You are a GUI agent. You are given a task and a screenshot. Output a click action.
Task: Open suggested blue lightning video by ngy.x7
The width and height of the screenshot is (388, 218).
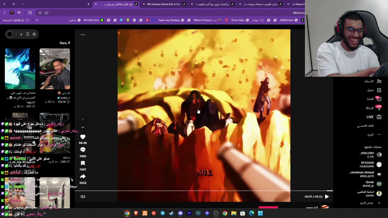pos(20,69)
